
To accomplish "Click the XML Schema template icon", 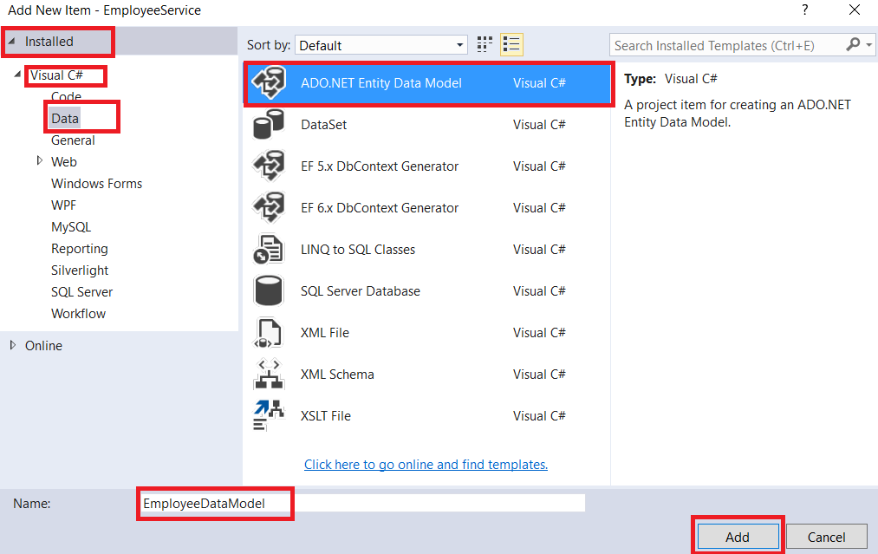I will pos(269,375).
